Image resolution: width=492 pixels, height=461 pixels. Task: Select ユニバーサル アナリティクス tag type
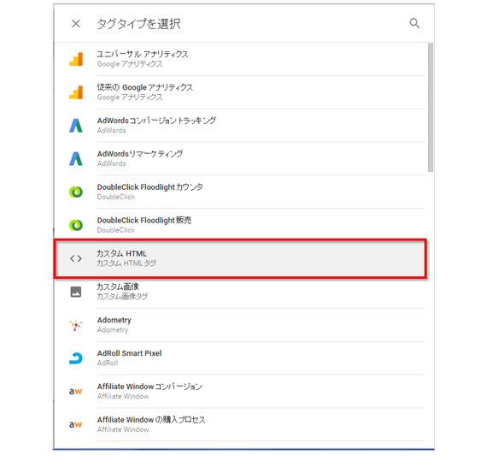[x=241, y=59]
